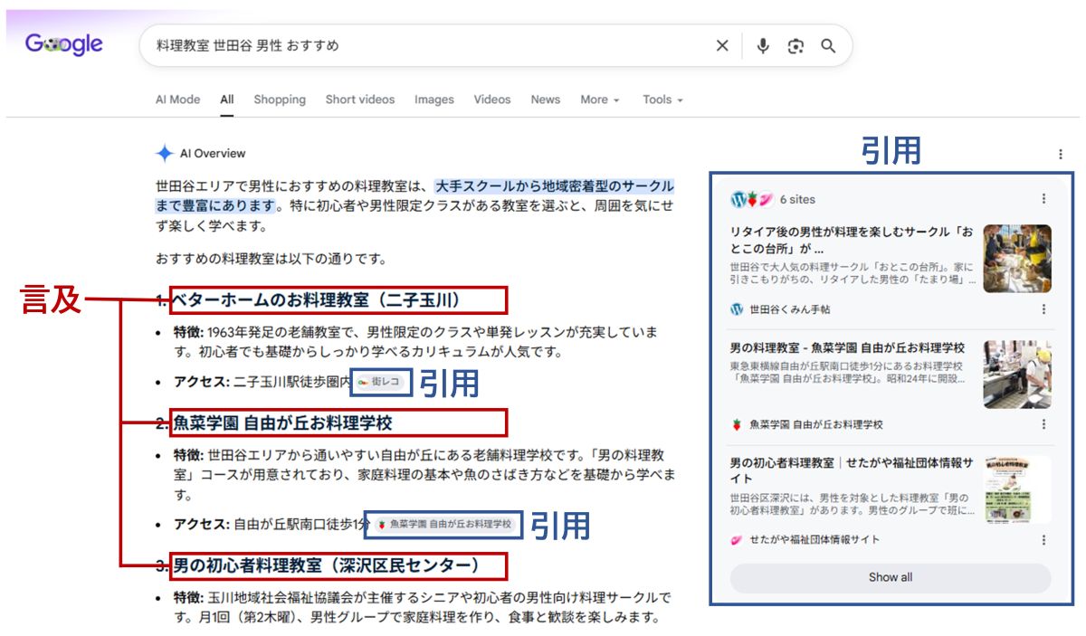Open options menu next to 魚菜学園 source row
The width and height of the screenshot is (1086, 636).
tap(1043, 424)
